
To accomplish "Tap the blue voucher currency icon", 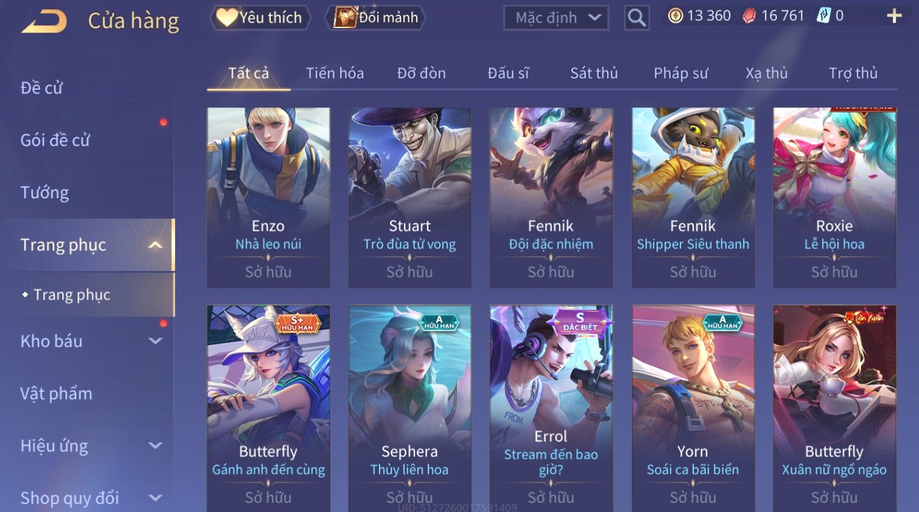I will pyautogui.click(x=823, y=16).
